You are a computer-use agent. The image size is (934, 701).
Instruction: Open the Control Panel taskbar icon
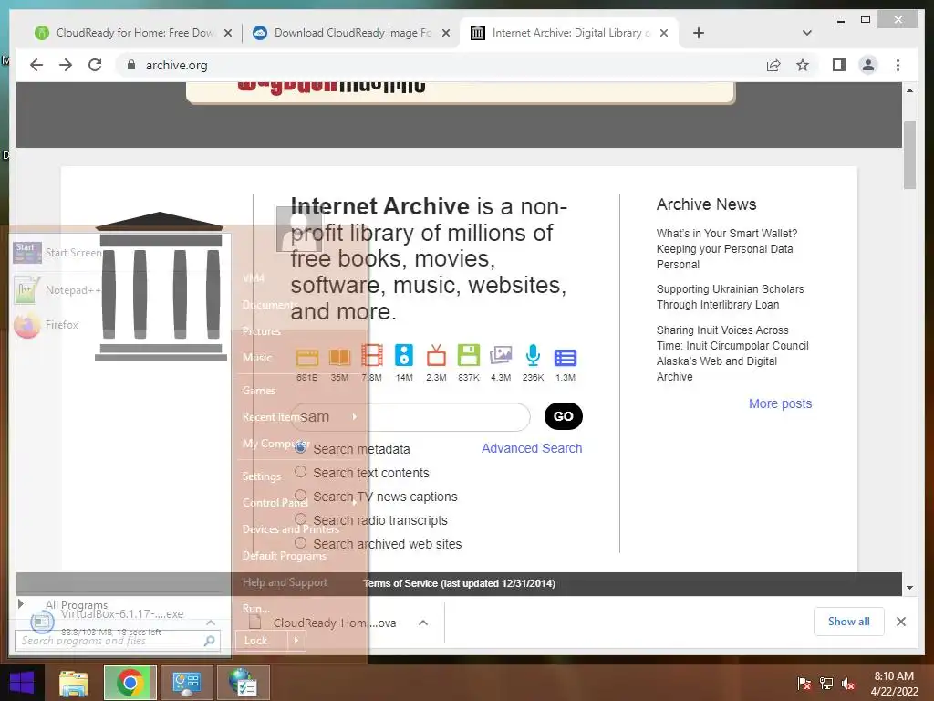click(186, 683)
